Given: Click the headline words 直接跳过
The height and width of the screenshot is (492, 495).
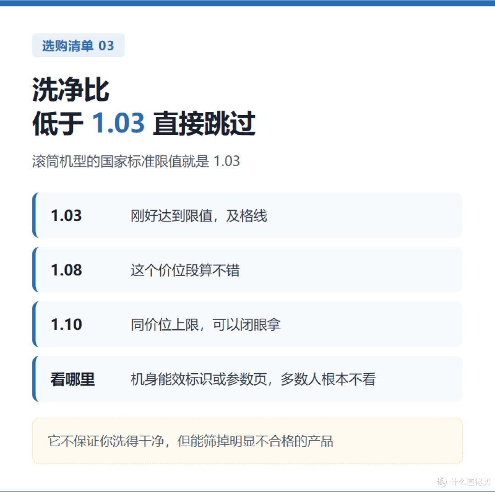Looking at the screenshot, I should tap(204, 123).
